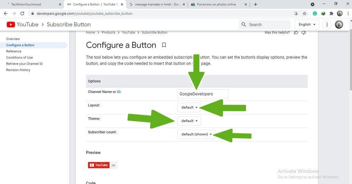Close the Put arrows on photos tab
The image size is (352, 184).
click(x=246, y=4)
